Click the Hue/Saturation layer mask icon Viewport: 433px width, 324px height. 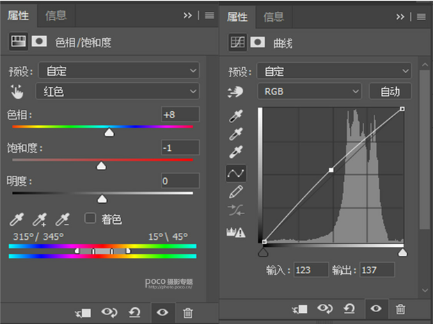pyautogui.click(x=39, y=42)
